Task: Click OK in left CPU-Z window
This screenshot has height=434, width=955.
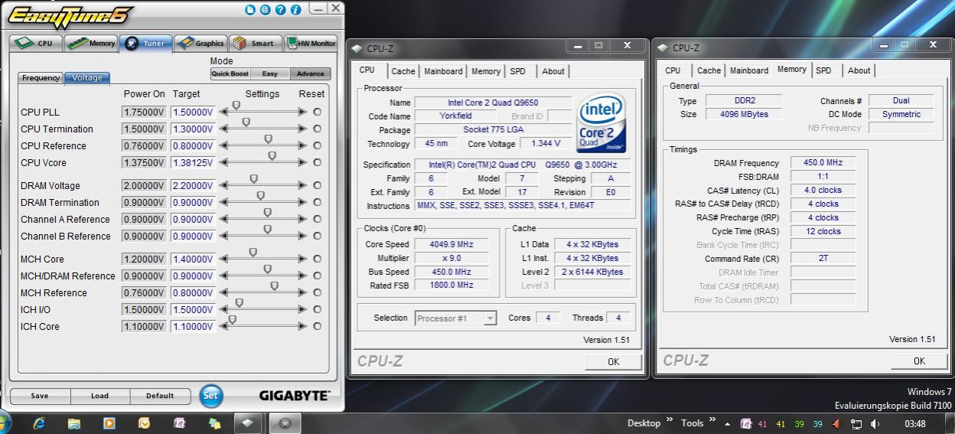Action: click(x=613, y=361)
